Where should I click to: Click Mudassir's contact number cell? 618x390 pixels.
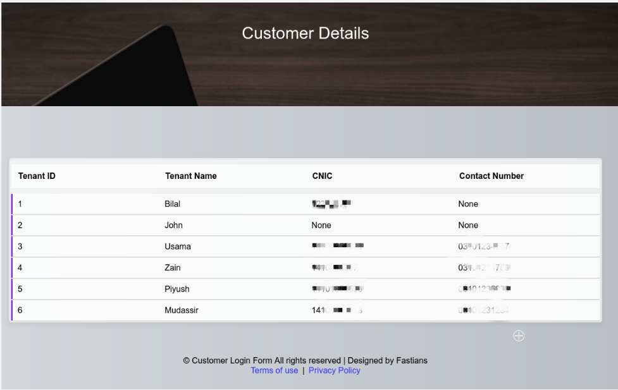pyautogui.click(x=484, y=310)
